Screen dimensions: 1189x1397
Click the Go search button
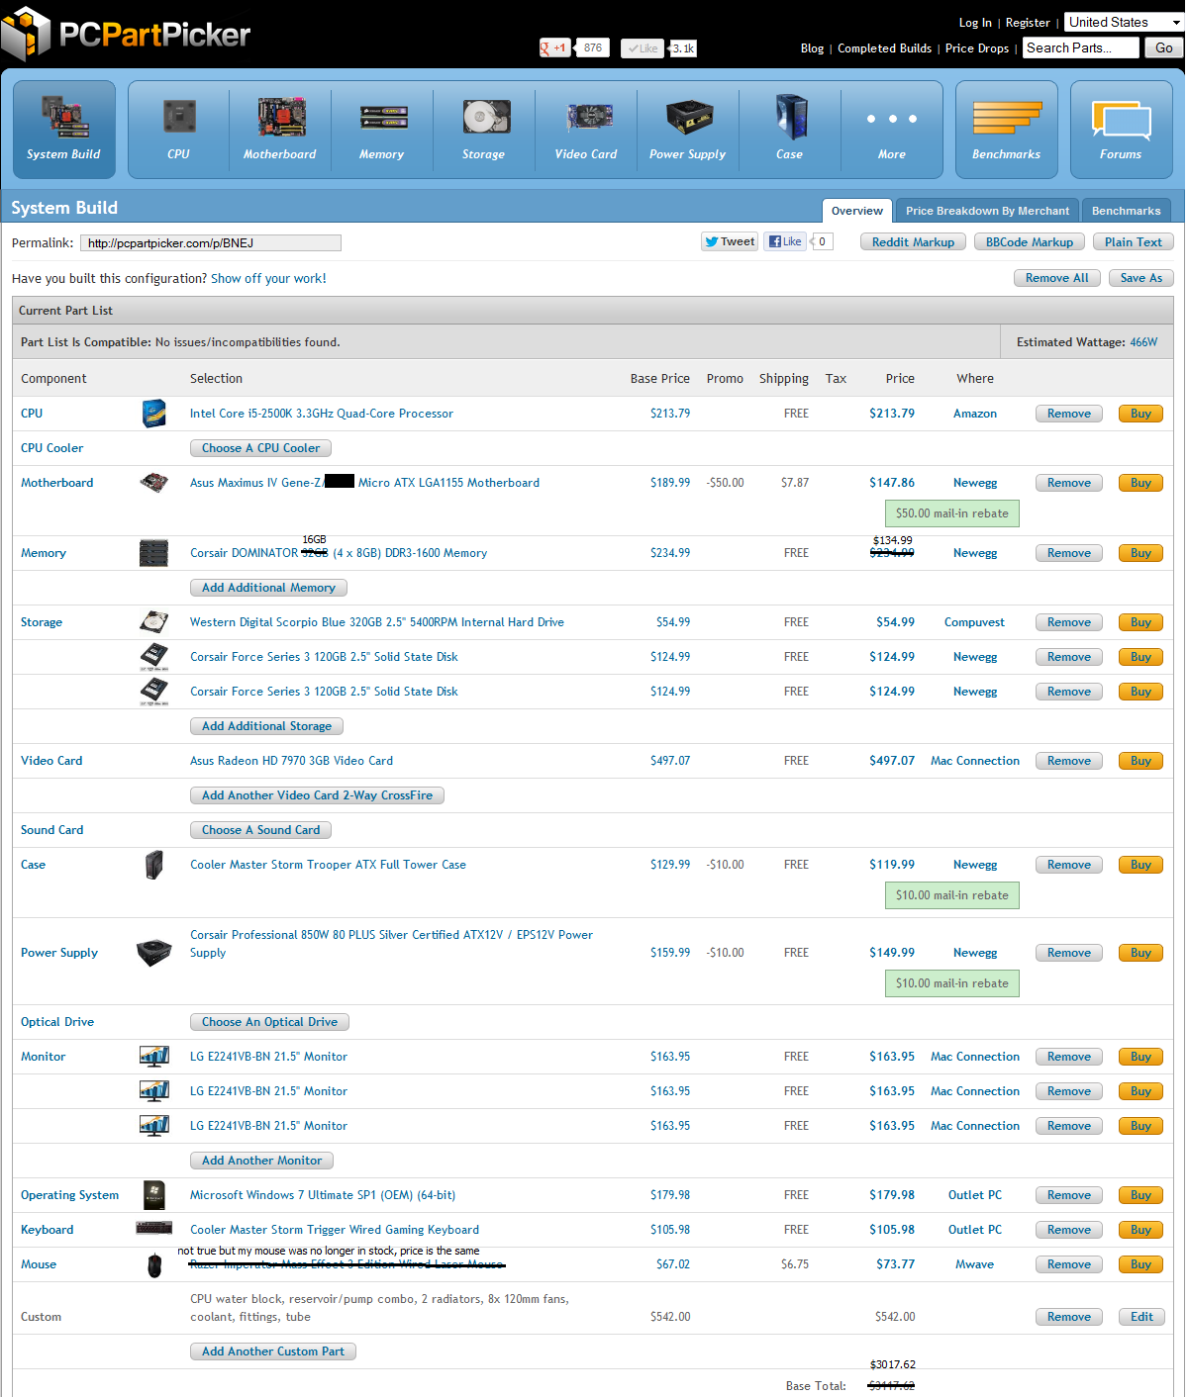(1163, 47)
